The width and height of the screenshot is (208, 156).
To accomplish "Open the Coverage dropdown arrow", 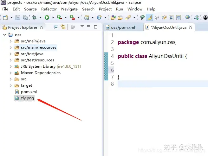I will coord(66,17).
